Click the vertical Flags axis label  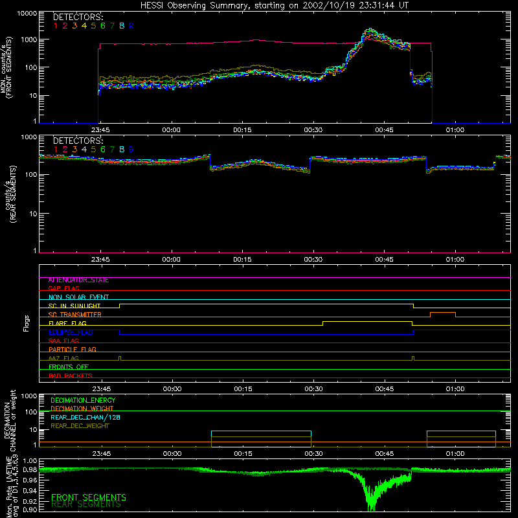click(x=27, y=323)
